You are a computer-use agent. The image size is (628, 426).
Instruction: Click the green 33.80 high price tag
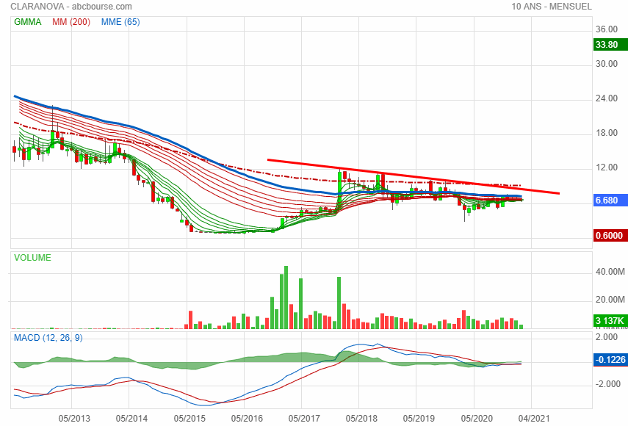click(610, 45)
